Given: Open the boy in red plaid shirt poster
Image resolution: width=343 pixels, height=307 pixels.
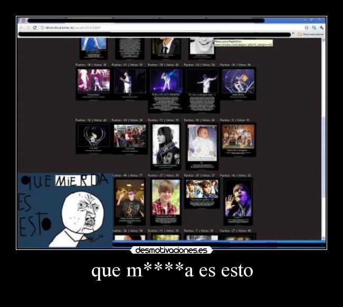Looking at the screenshot, I should click(x=166, y=202).
